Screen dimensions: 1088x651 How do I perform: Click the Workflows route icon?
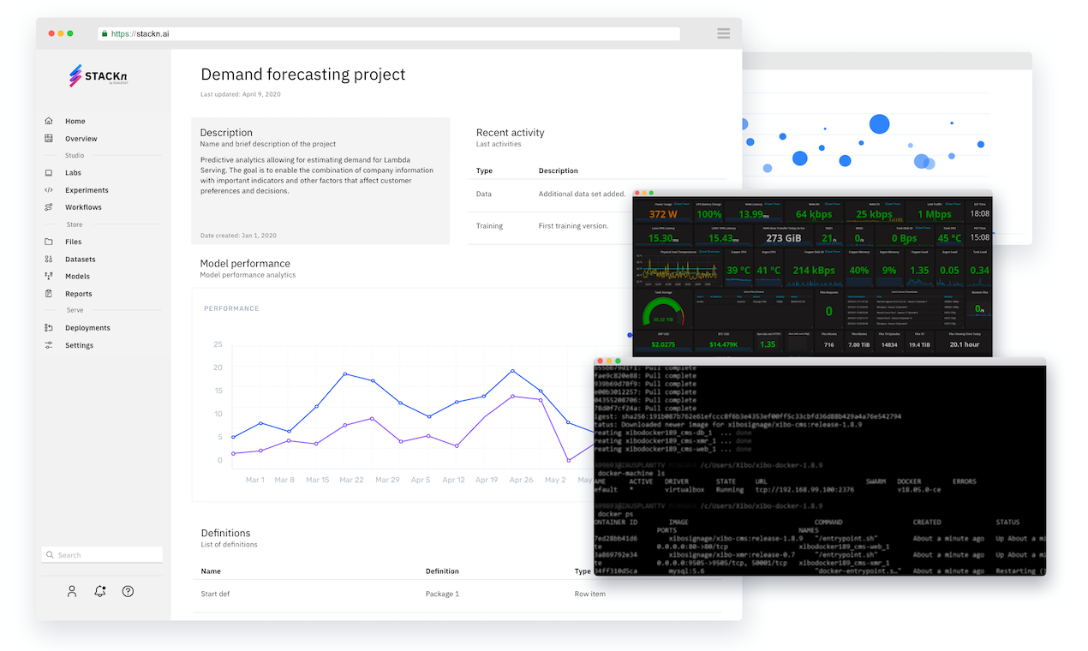(x=49, y=207)
